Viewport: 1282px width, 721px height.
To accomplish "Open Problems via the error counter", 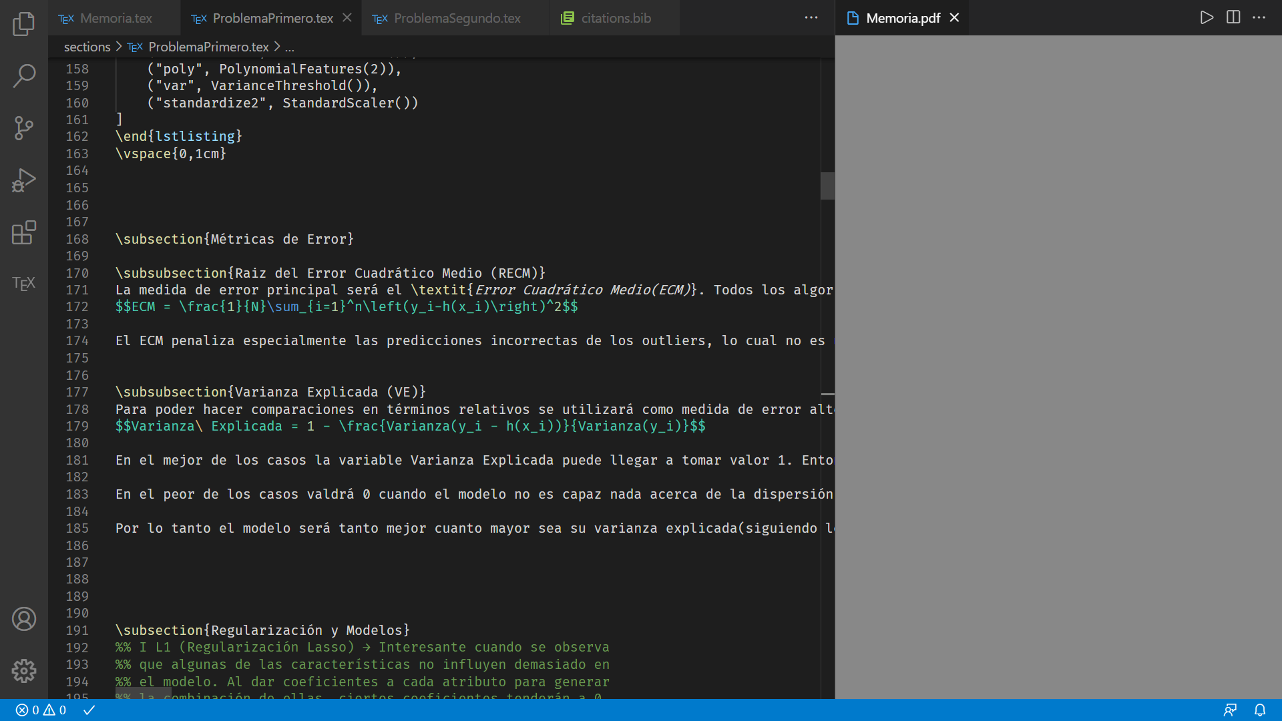I will click(28, 710).
